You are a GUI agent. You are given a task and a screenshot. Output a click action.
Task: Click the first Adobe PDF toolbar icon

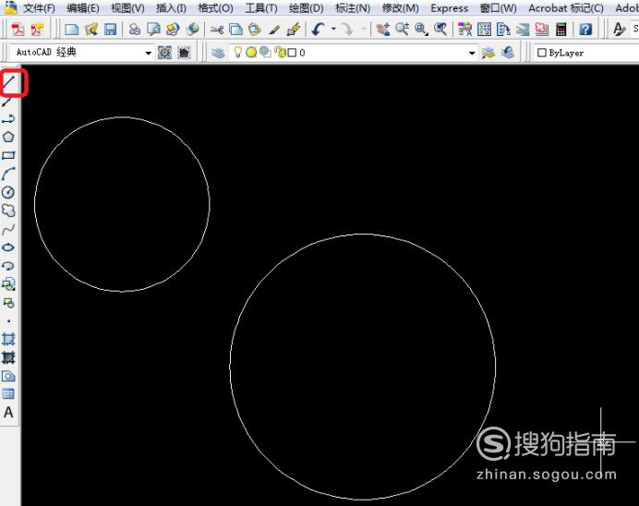point(18,30)
